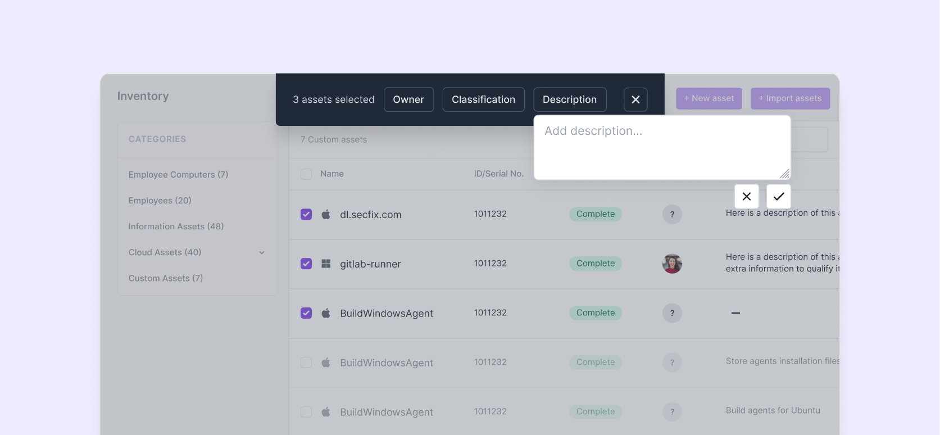The width and height of the screenshot is (940, 435).
Task: Open the gitlab-runner asset name
Action: click(x=370, y=264)
